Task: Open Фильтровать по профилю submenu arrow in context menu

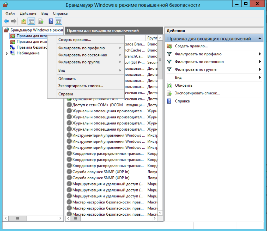Action: (x=120, y=48)
